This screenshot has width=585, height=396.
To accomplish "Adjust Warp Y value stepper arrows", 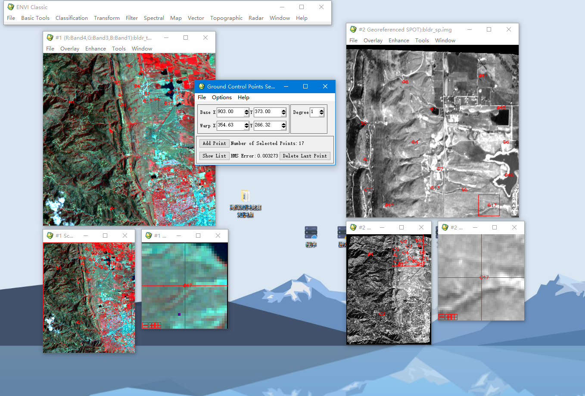I will (x=283, y=126).
